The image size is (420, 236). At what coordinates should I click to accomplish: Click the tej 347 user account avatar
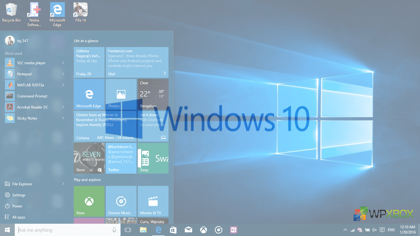click(10, 41)
